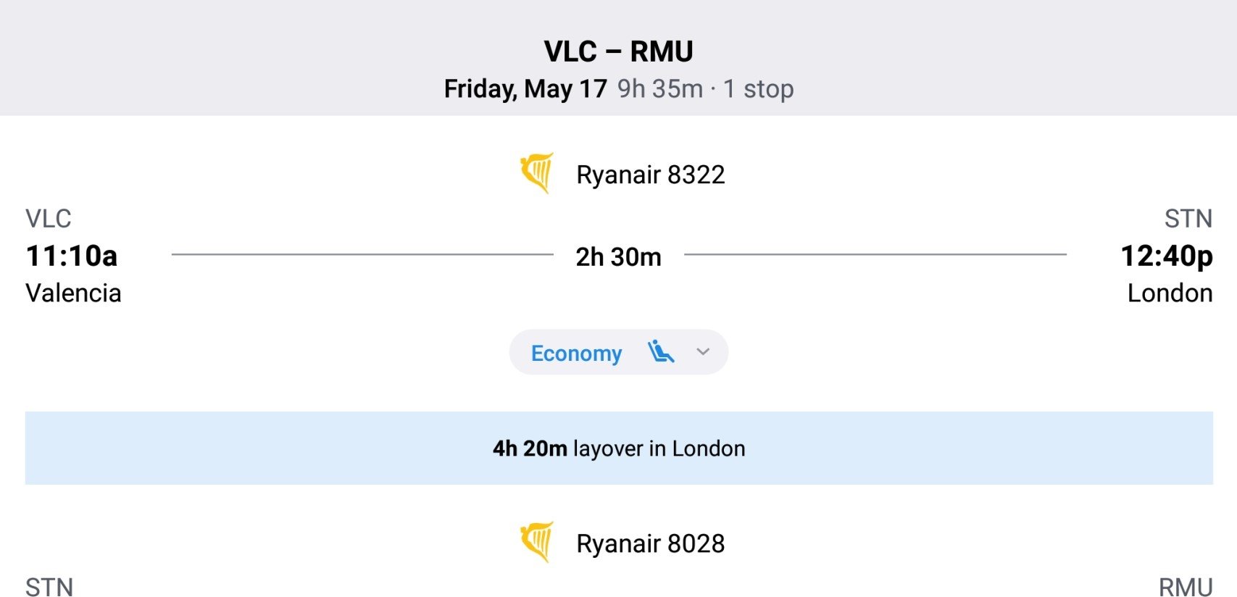This screenshot has height=597, width=1237.
Task: Open the Ryanair 8028 flight label
Action: click(651, 543)
